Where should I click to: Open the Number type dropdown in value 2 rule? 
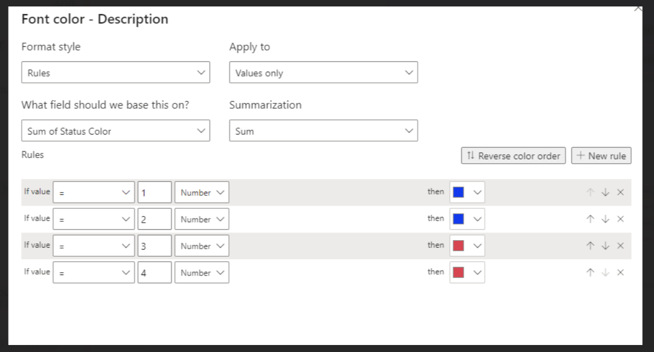pyautogui.click(x=202, y=219)
